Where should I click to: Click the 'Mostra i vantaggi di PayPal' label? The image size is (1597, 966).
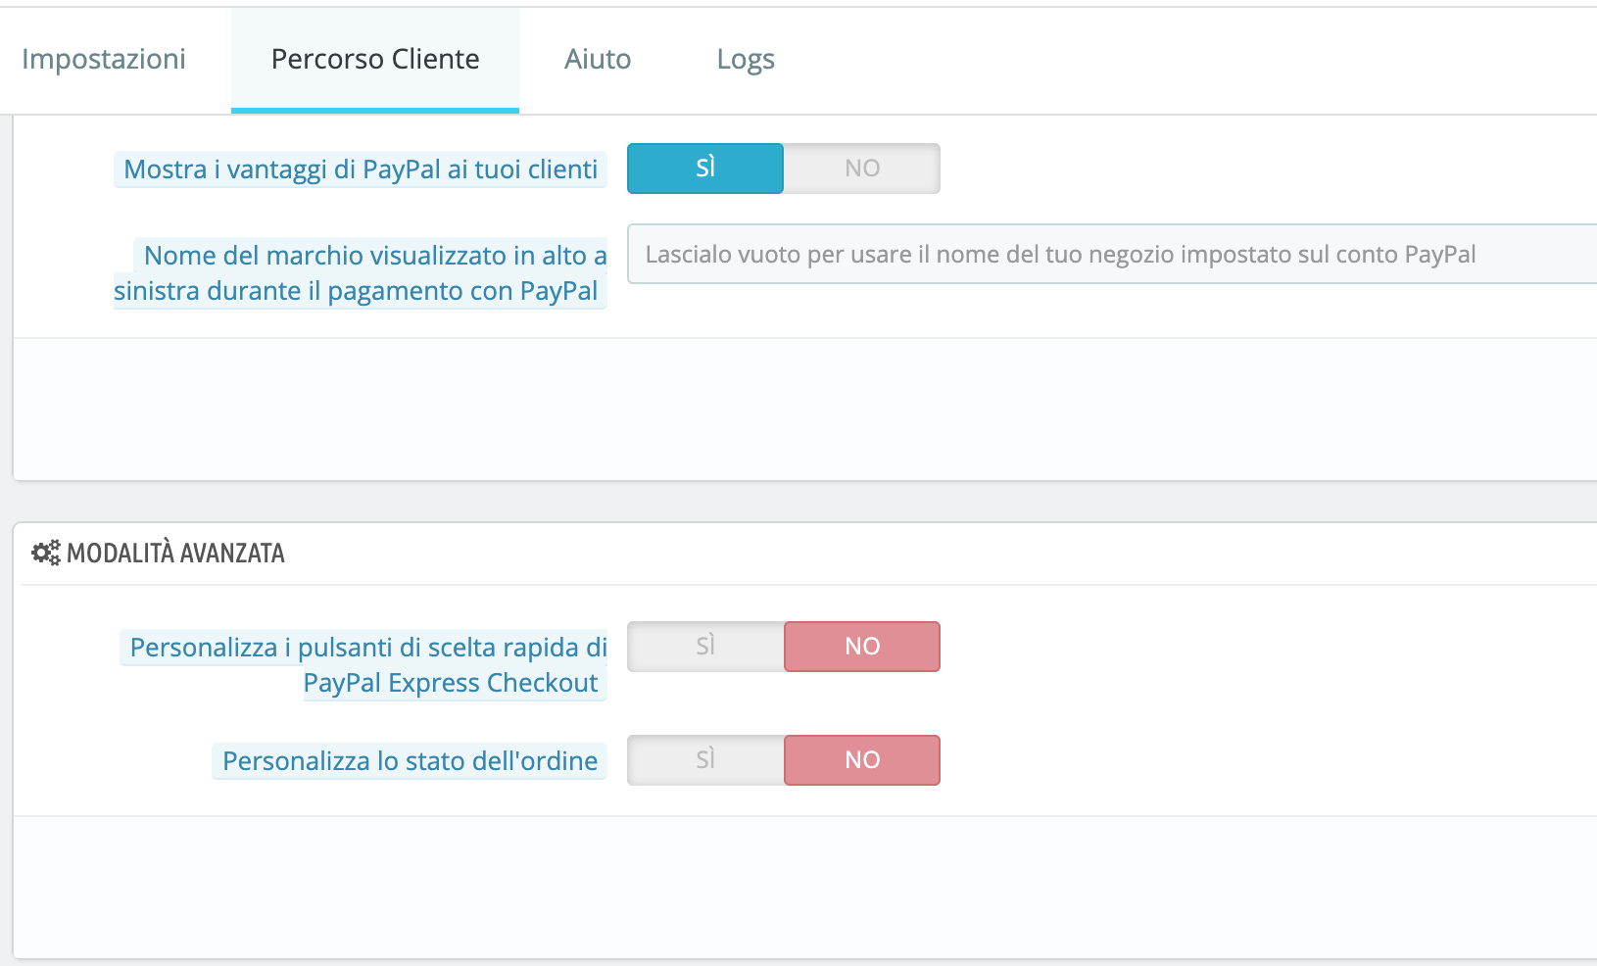pos(361,169)
